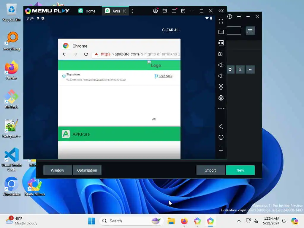
Task: Decrease volume with the speaker minus icon
Action: pyautogui.click(x=221, y=76)
